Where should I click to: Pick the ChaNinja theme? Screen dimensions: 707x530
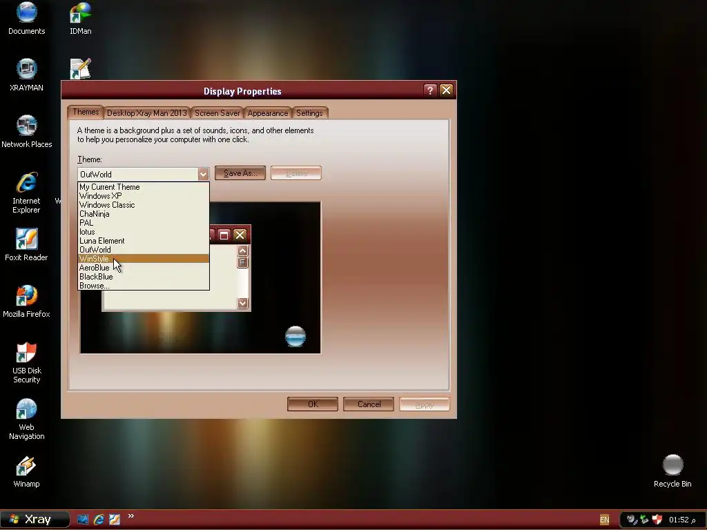(x=144, y=214)
